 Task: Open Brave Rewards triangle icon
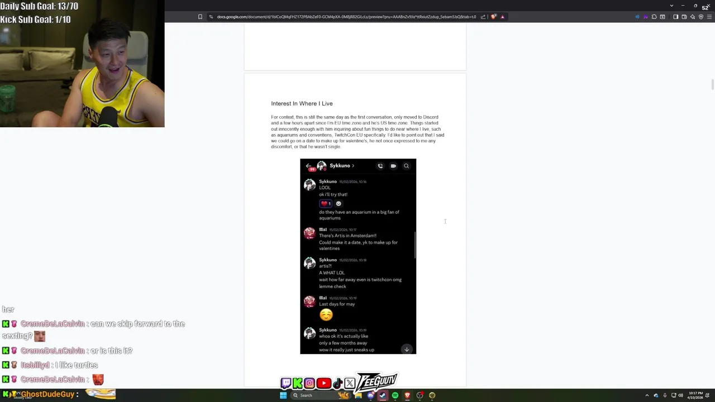coord(502,17)
